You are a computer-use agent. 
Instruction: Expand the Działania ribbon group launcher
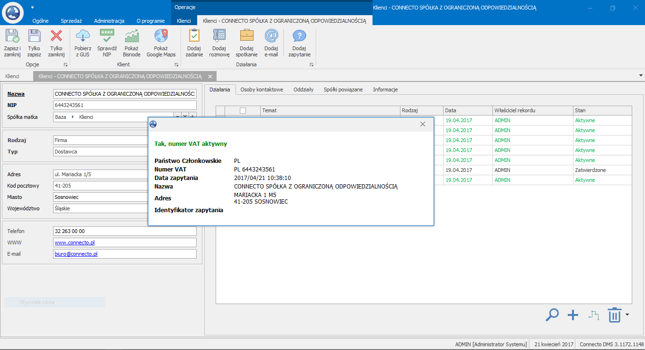(312, 64)
